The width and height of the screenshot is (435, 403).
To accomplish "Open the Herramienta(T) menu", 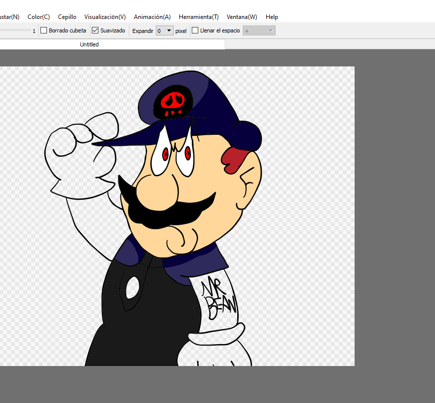I will point(199,17).
